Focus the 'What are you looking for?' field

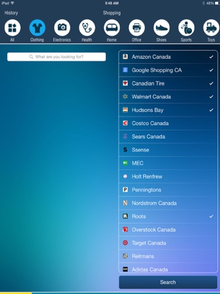pyautogui.click(x=56, y=57)
